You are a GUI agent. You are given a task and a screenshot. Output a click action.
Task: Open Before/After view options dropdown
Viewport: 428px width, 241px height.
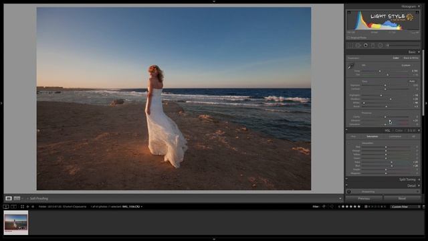click(22, 199)
